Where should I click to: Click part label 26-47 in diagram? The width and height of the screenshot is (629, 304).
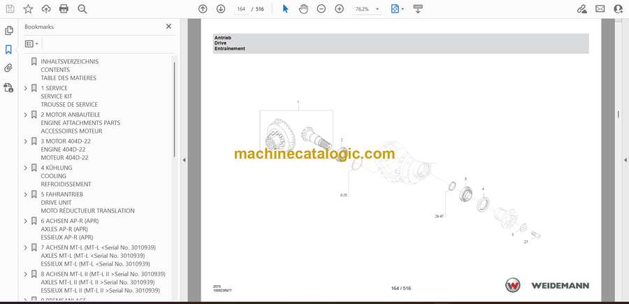[440, 216]
